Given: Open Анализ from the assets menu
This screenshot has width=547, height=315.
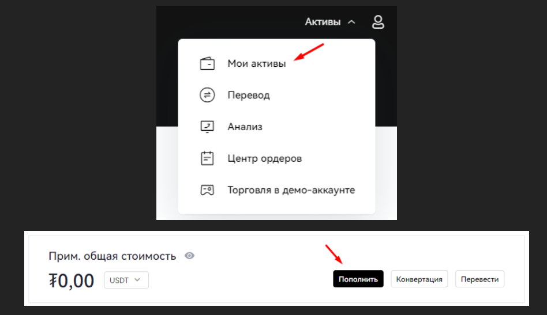Looking at the screenshot, I should pyautogui.click(x=245, y=127).
